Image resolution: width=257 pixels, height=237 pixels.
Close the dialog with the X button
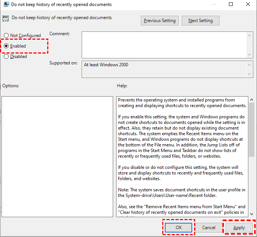point(248,4)
